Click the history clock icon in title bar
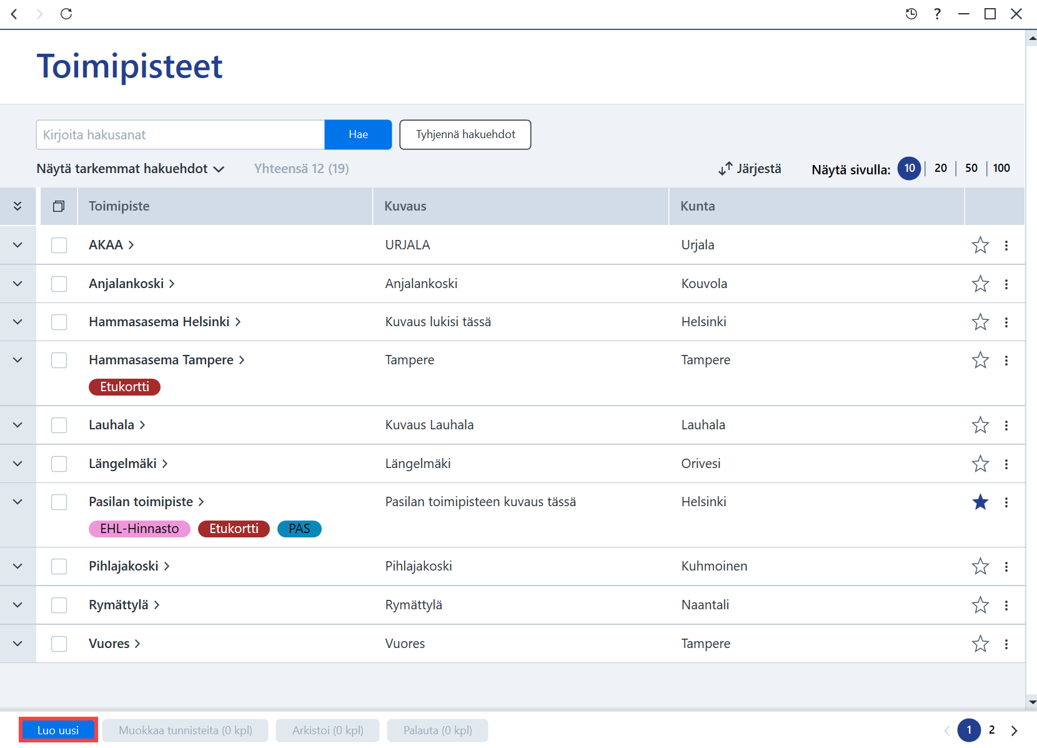This screenshot has width=1037, height=748. tap(911, 14)
